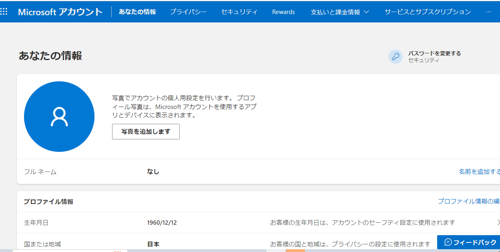Click the key icon for password change
Image resolution: width=500 pixels, height=252 pixels.
tap(396, 56)
